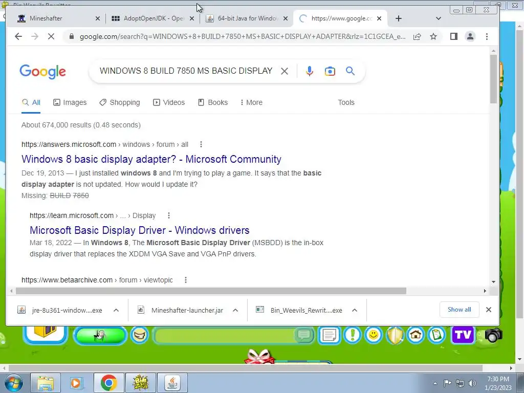Click Show all downloads button
524x393 pixels.
459,310
